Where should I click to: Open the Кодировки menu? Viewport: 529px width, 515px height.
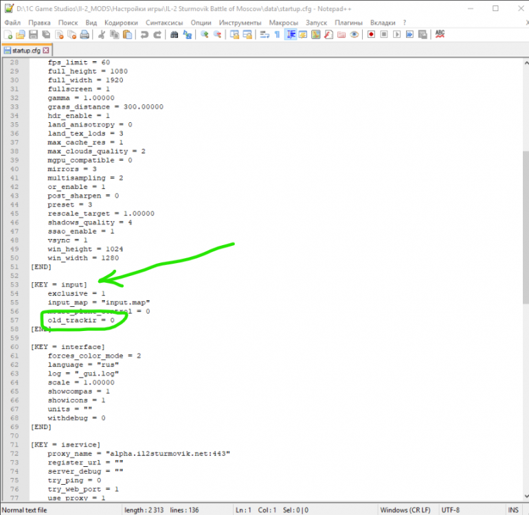[122, 23]
